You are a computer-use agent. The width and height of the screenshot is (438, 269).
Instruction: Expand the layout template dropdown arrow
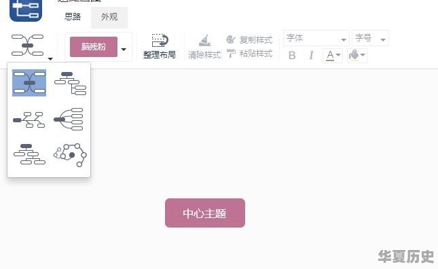pos(50,58)
